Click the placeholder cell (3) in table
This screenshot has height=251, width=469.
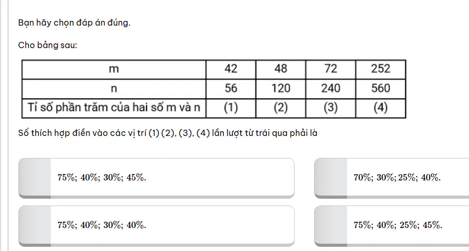tap(331, 108)
